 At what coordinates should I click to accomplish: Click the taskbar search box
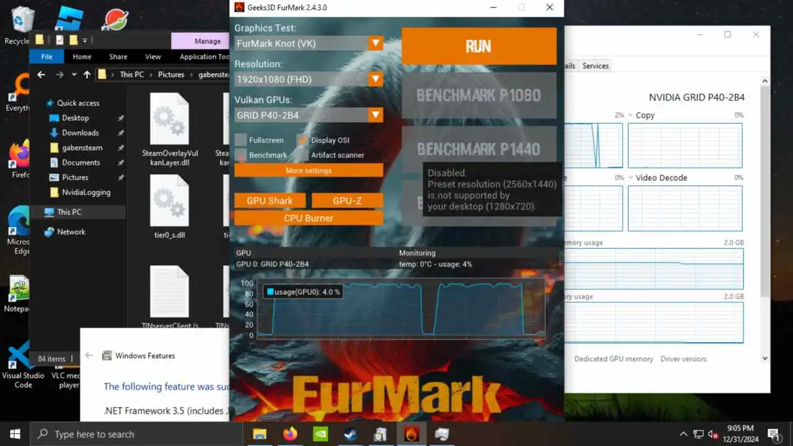(x=136, y=434)
